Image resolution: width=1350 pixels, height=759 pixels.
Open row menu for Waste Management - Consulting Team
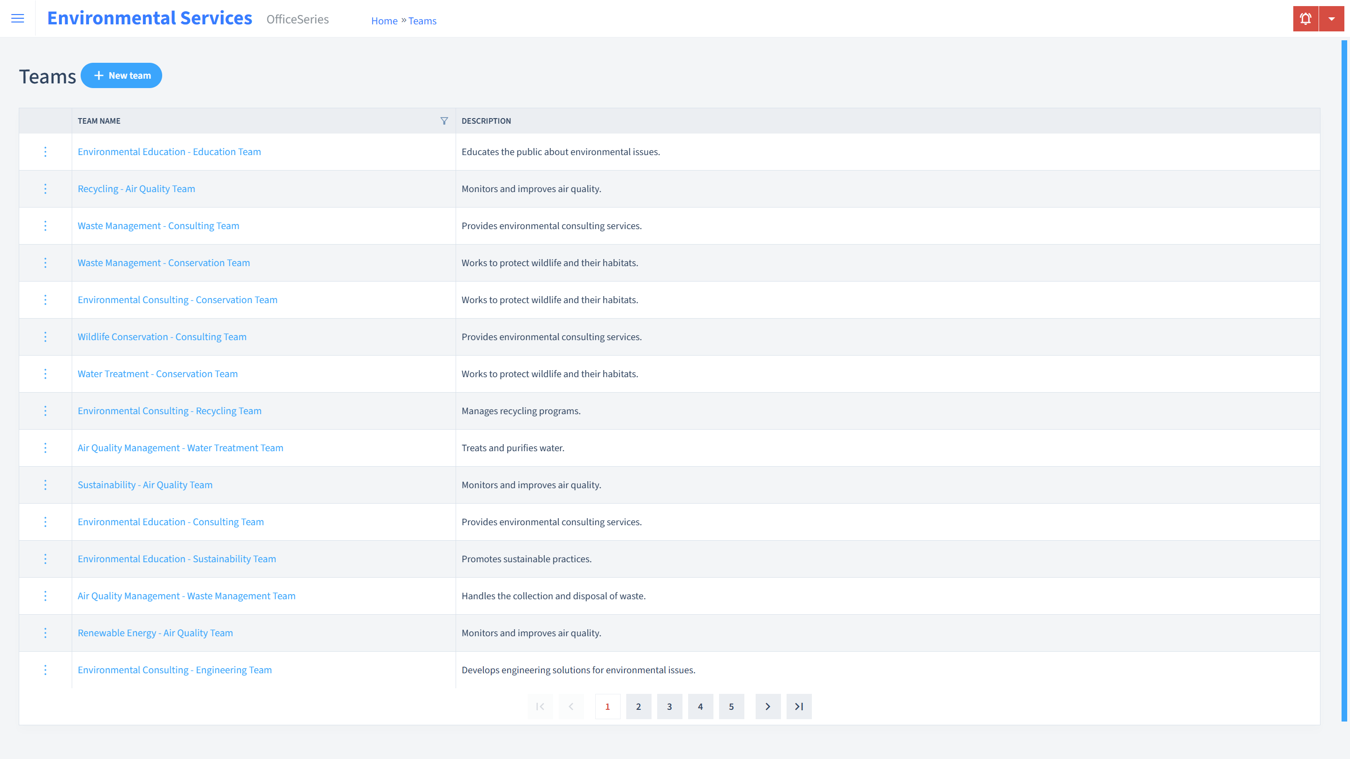coord(45,226)
